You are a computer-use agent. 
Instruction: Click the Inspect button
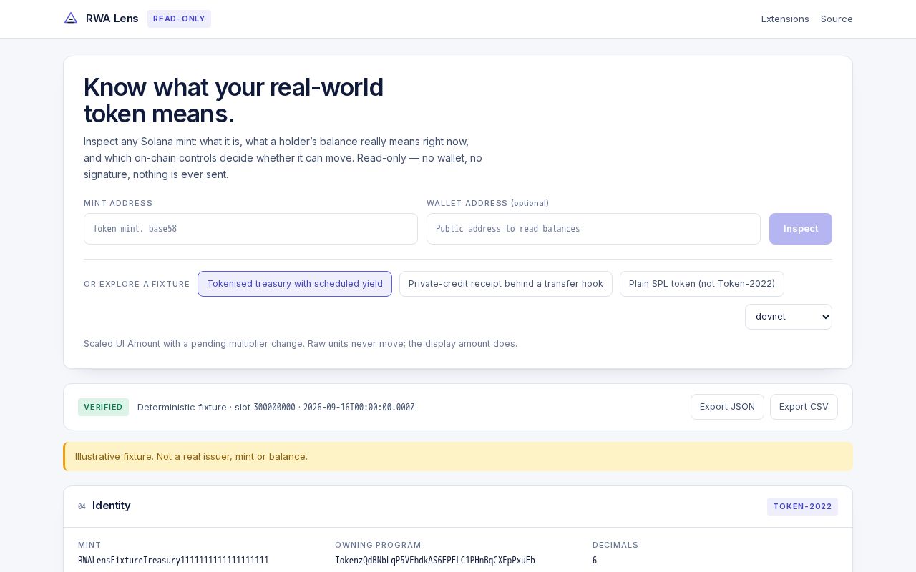[801, 229]
